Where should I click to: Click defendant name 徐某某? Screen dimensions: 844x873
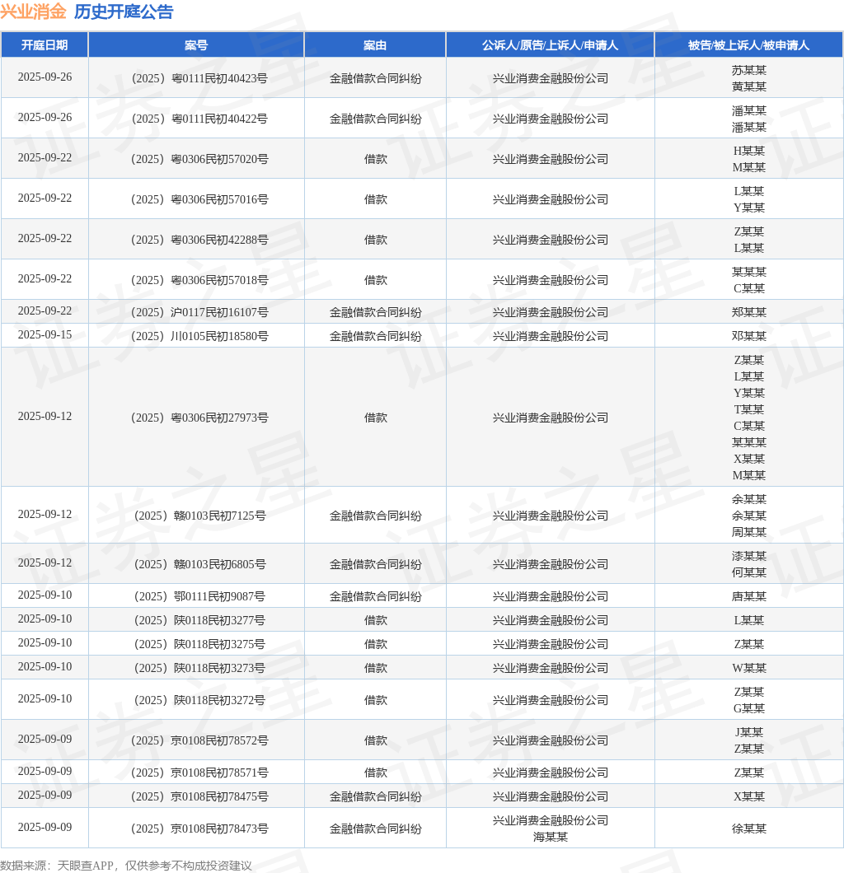point(748,829)
